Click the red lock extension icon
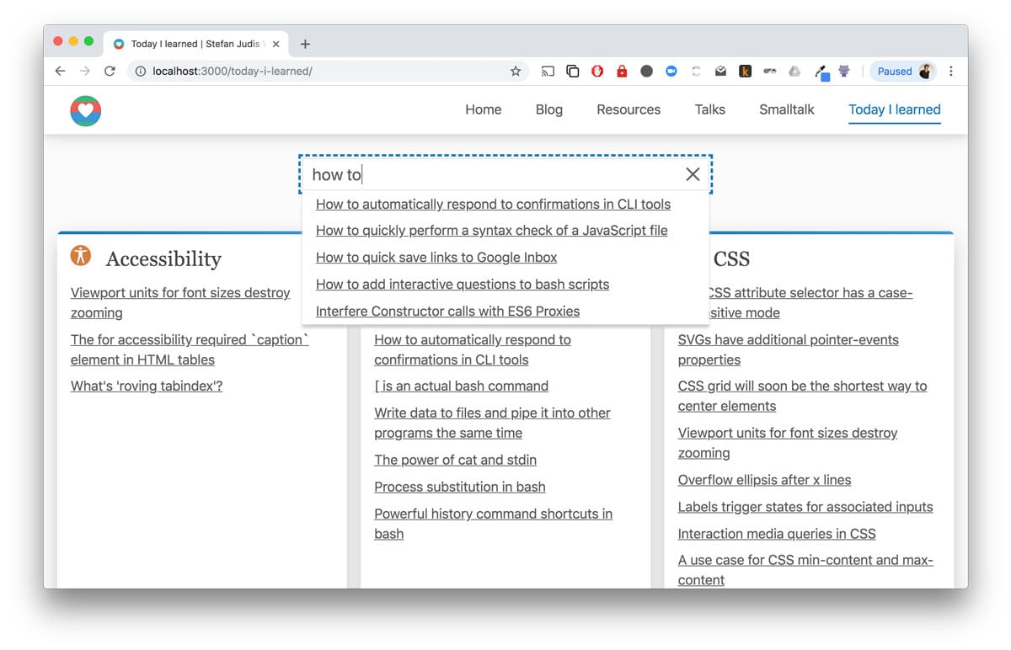Screen dimensions: 1011x650 (x=622, y=72)
